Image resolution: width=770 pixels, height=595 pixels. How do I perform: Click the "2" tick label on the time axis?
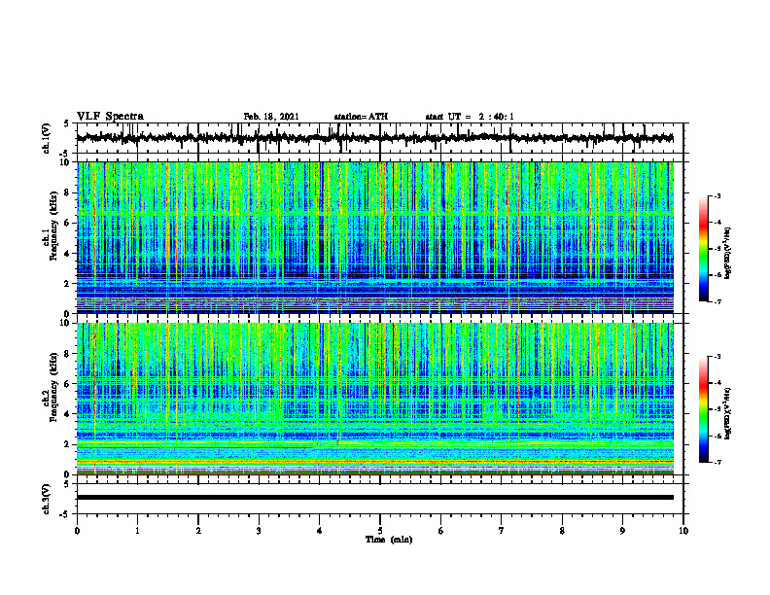point(198,531)
